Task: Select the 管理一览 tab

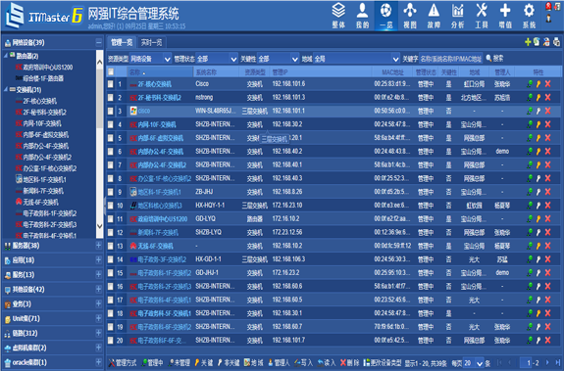Action: coord(122,43)
